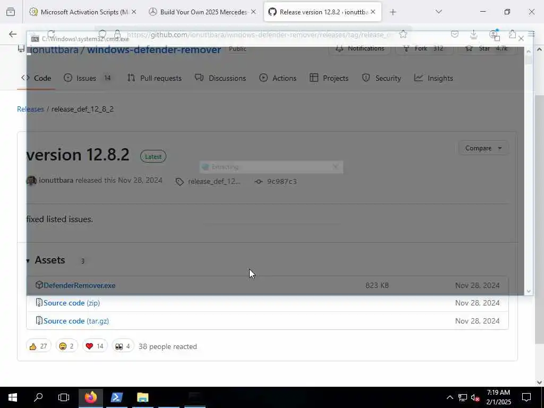The image size is (544, 408).
Task: Open Firefox View icon at top left
Action: (11, 12)
